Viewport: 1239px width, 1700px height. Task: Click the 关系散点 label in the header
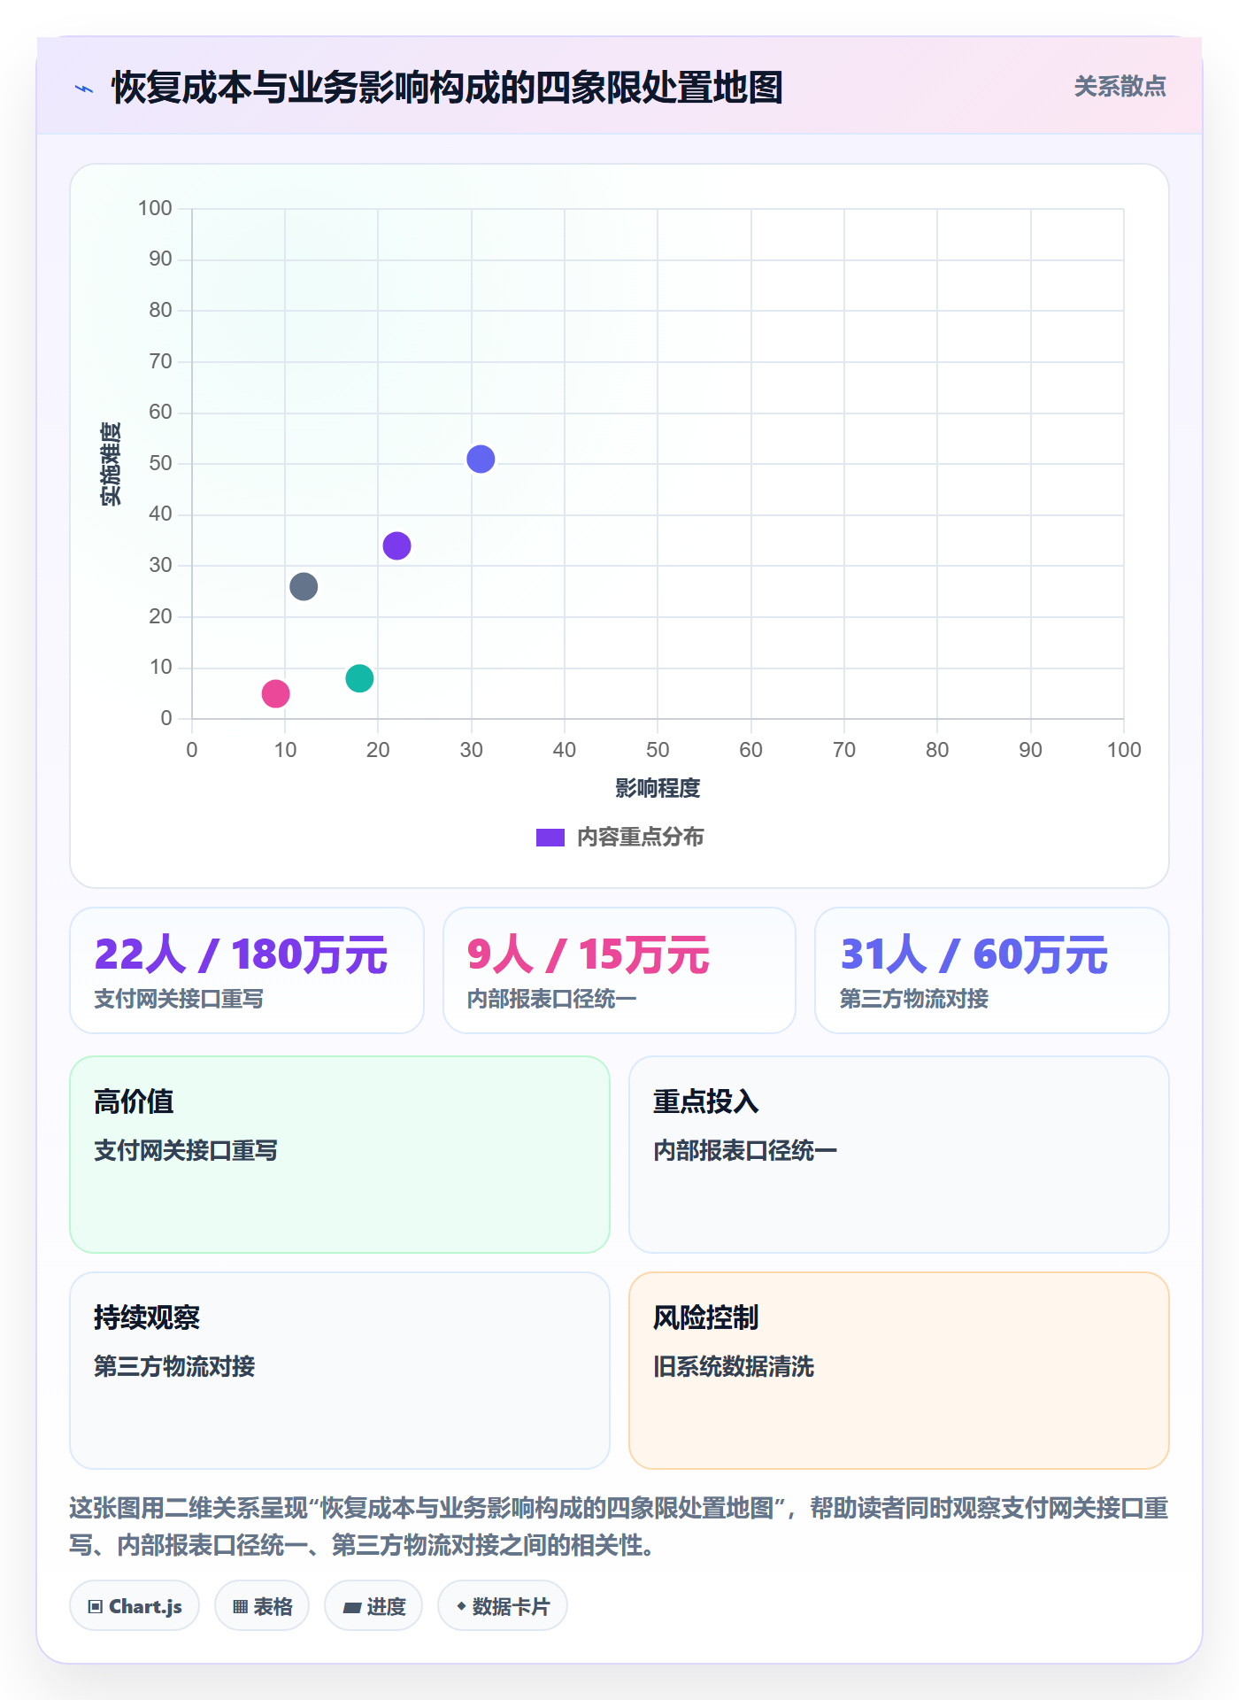point(1120,87)
